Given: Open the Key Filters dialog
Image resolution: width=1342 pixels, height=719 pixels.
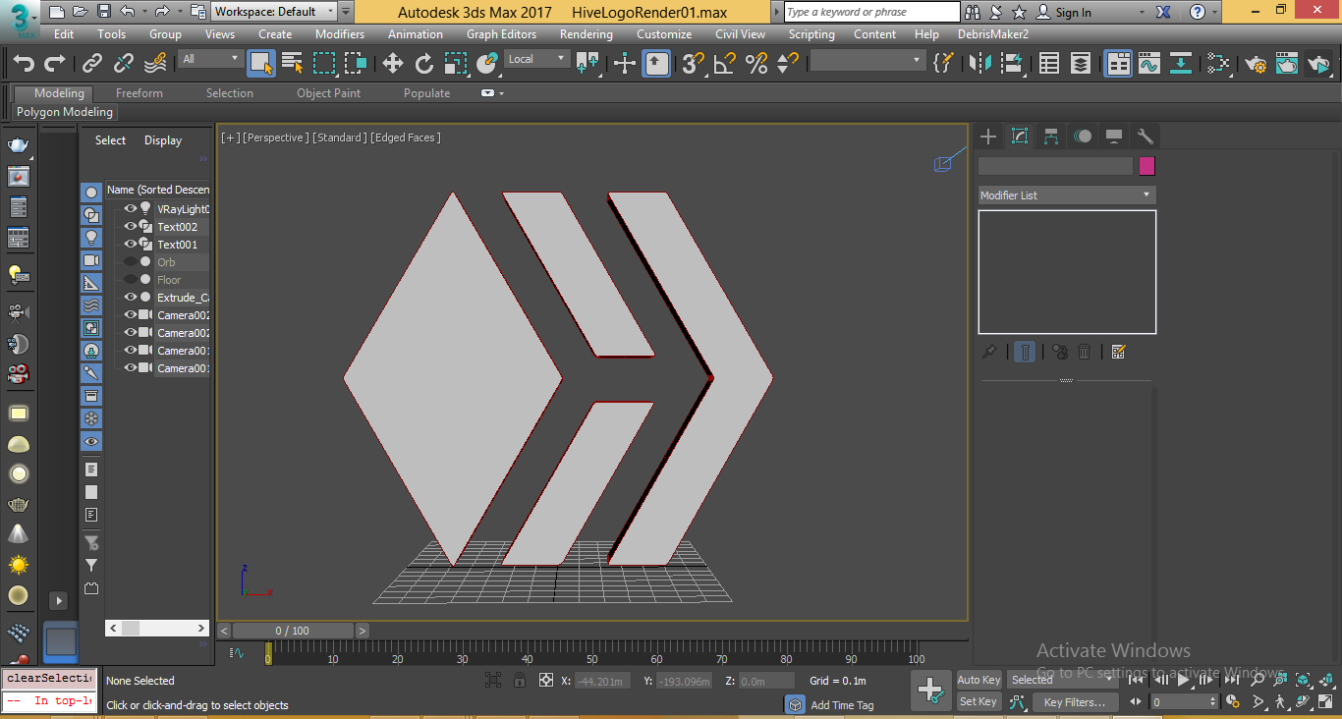Looking at the screenshot, I should [1075, 702].
